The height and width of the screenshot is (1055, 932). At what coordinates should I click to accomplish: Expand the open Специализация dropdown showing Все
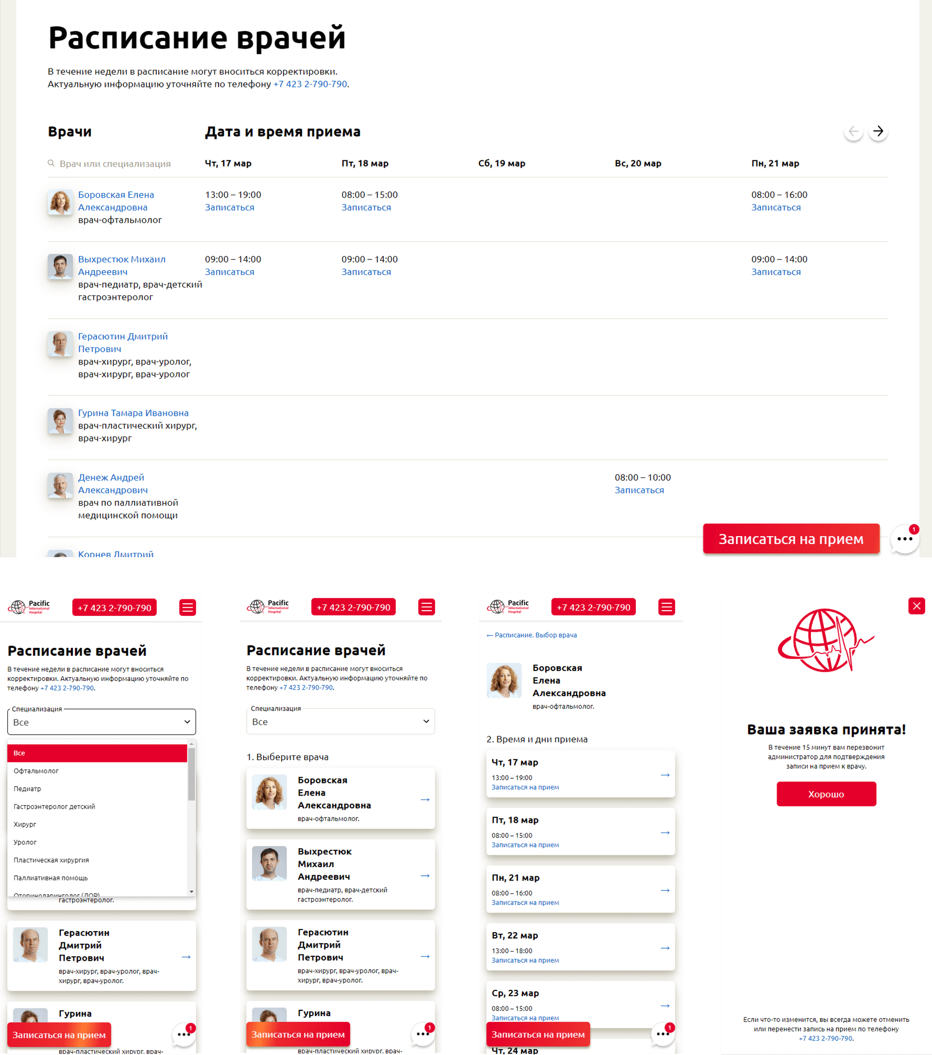coord(101,722)
